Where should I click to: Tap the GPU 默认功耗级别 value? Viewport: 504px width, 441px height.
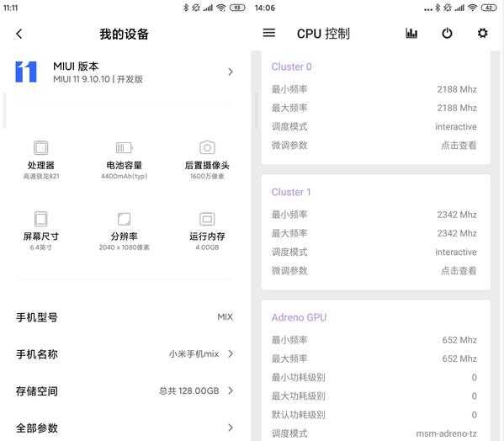pyautogui.click(x=474, y=415)
